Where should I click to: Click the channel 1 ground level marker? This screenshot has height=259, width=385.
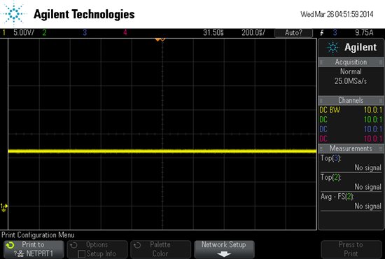point(4,207)
